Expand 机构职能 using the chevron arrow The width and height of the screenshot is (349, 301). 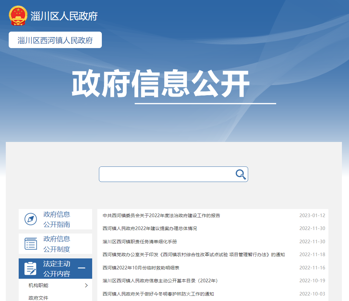pos(86,285)
